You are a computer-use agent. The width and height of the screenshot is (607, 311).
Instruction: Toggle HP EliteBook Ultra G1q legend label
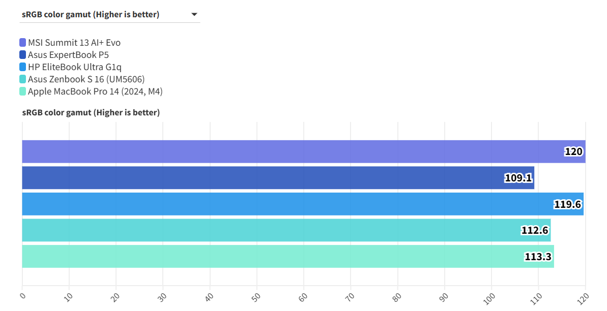pyautogui.click(x=75, y=67)
